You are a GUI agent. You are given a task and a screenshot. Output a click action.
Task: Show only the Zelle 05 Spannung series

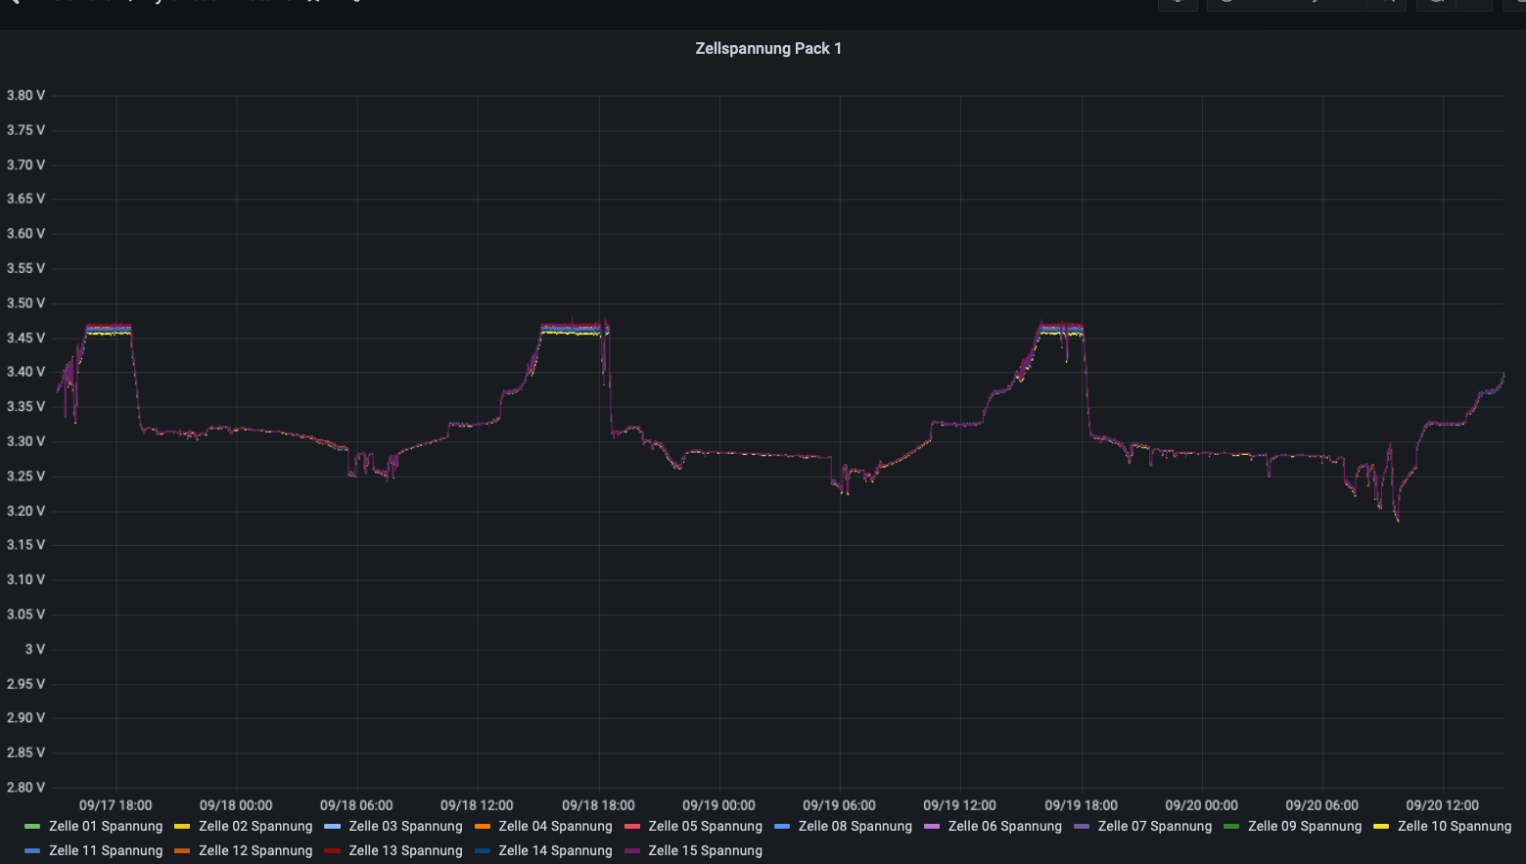705,826
